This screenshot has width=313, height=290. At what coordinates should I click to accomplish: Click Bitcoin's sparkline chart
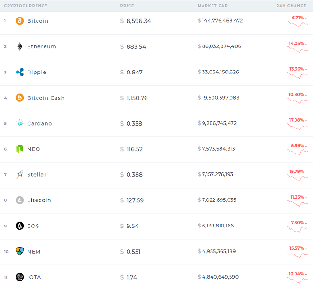coord(298,24)
